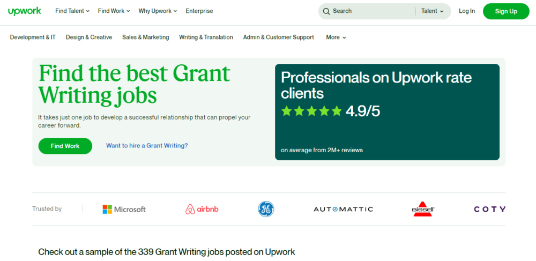Select Admin & Customer Support category
This screenshot has height=261, width=536.
coord(279,37)
